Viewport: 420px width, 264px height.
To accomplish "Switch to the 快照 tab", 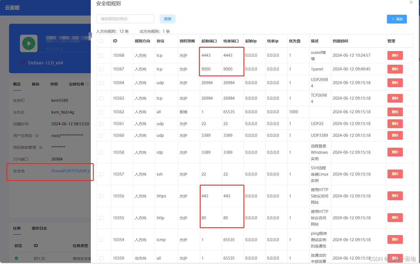I will (x=54, y=84).
